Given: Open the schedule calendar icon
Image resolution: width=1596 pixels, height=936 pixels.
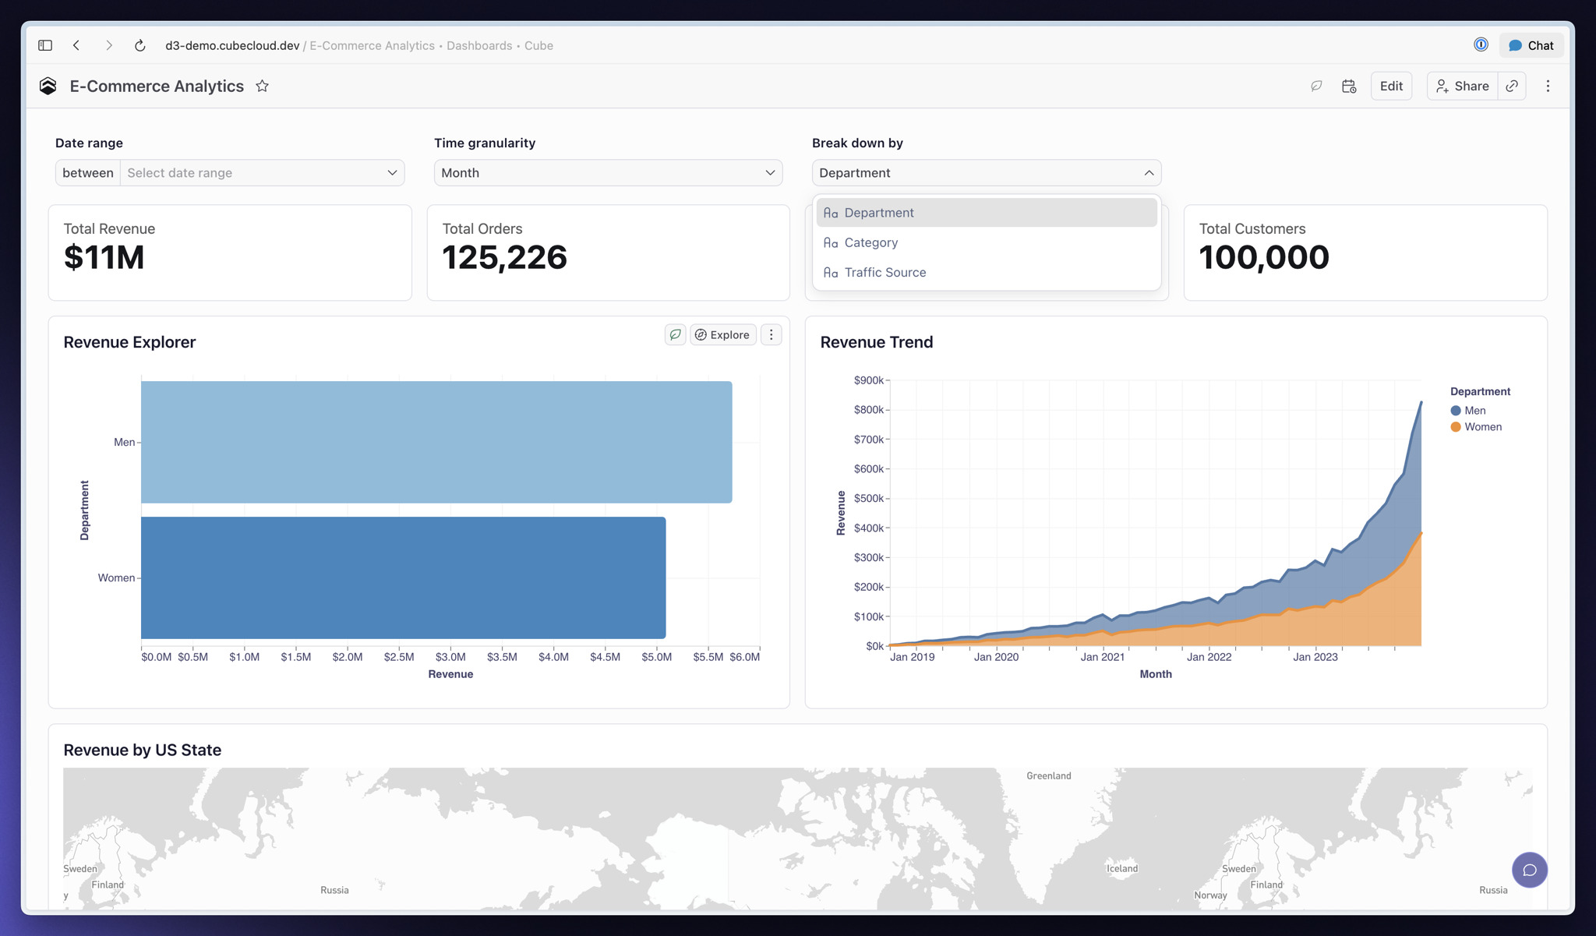Looking at the screenshot, I should tap(1349, 86).
